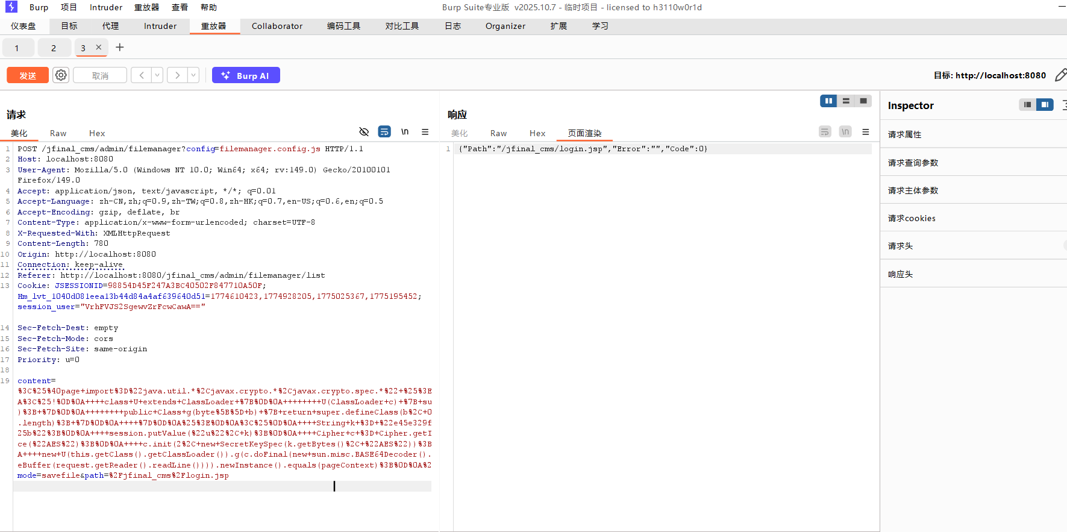Open the Burp menu
Viewport: 1067px width, 532px height.
pos(39,7)
